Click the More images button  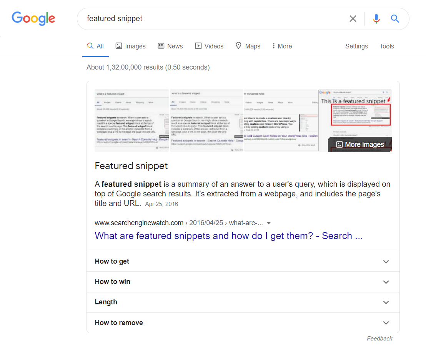(x=360, y=144)
